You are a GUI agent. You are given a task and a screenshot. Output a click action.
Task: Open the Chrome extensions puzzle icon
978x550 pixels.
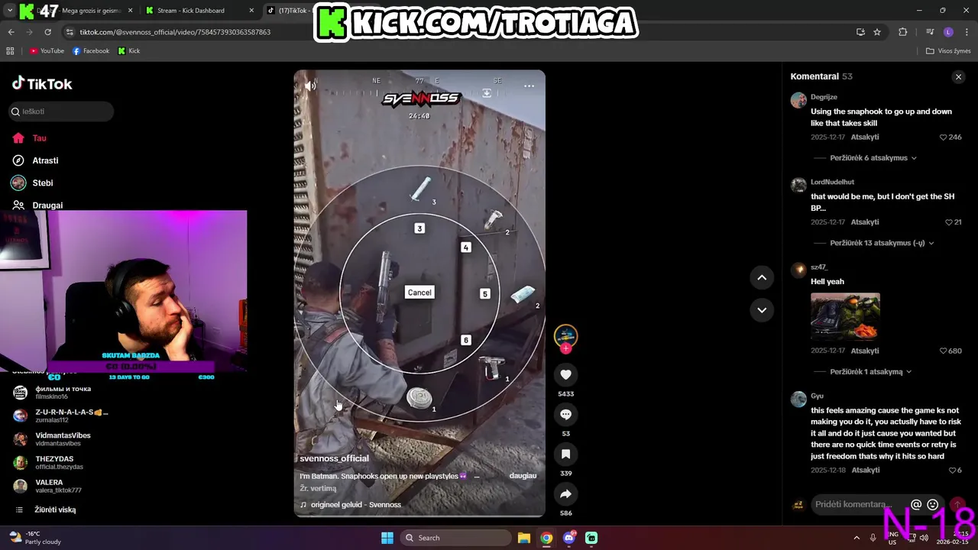(903, 32)
